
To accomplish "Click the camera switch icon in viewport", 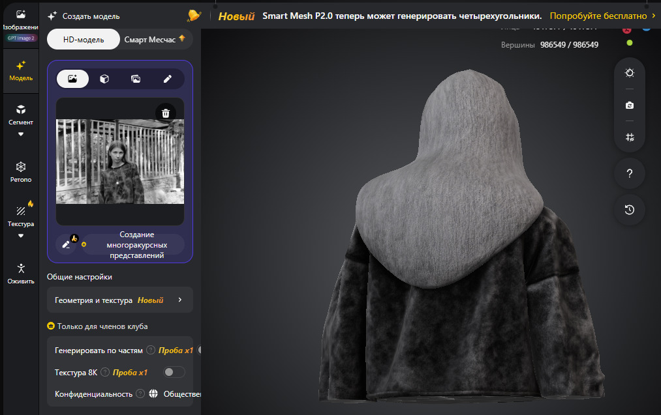I will (x=630, y=106).
